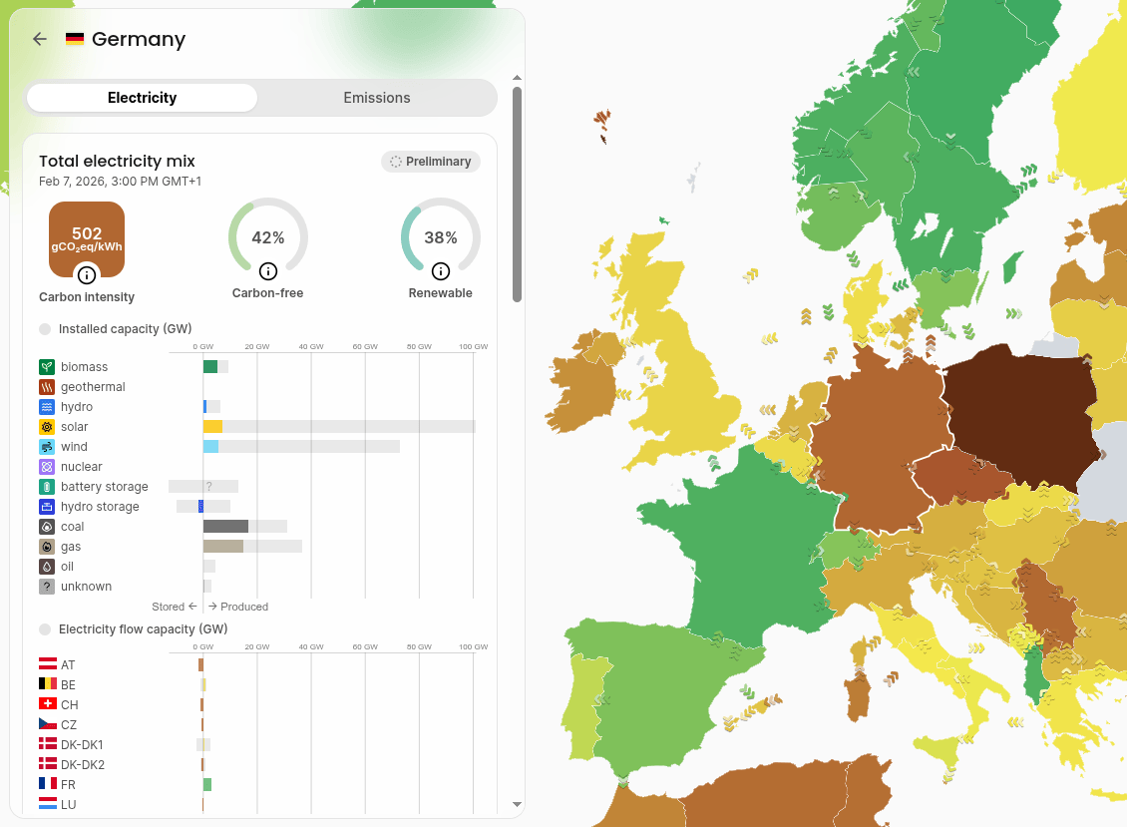1127x827 pixels.
Task: Click the wind energy source icon
Action: pyautogui.click(x=47, y=447)
